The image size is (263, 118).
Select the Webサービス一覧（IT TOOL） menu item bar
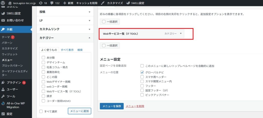(142, 33)
